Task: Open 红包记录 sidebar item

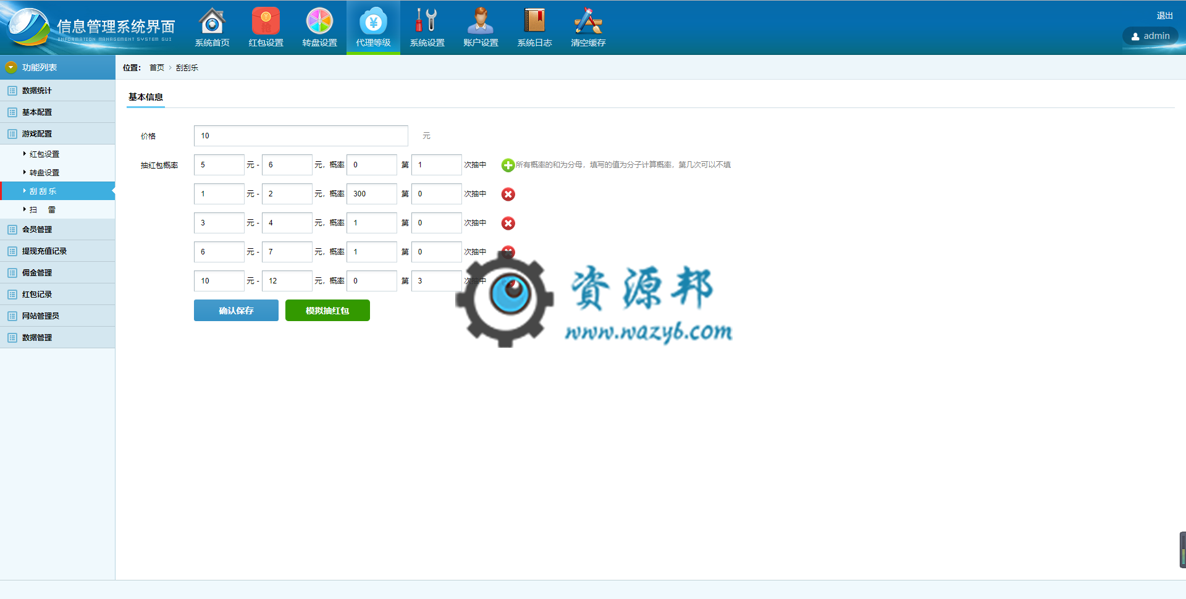Action: 57,295
